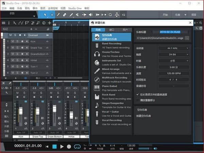Click the Record button in transport
The image size is (204, 153).
click(x=69, y=147)
